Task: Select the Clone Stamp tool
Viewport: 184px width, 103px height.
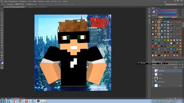Action: pos(2,30)
